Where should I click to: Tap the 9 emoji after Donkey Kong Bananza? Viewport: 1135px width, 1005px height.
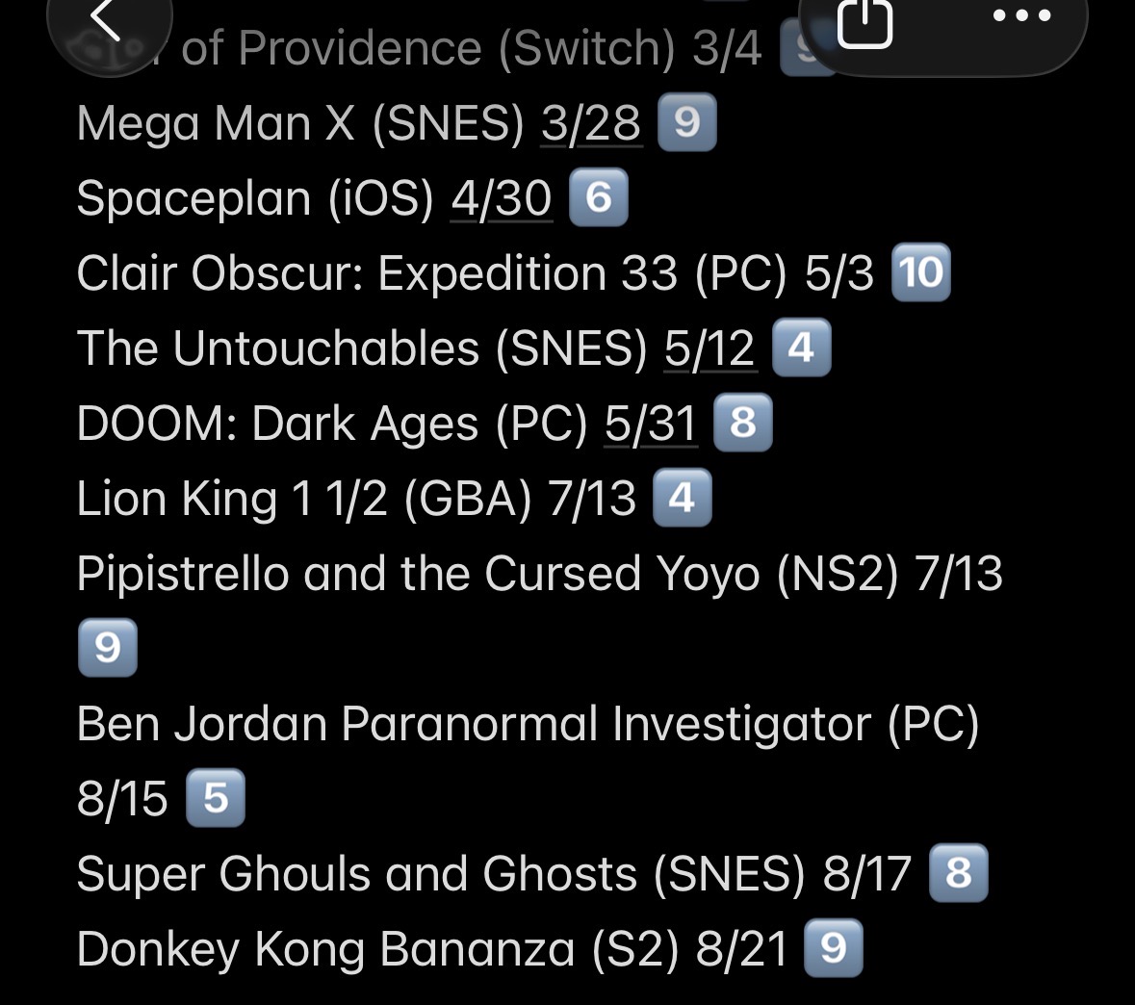pyautogui.click(x=834, y=948)
